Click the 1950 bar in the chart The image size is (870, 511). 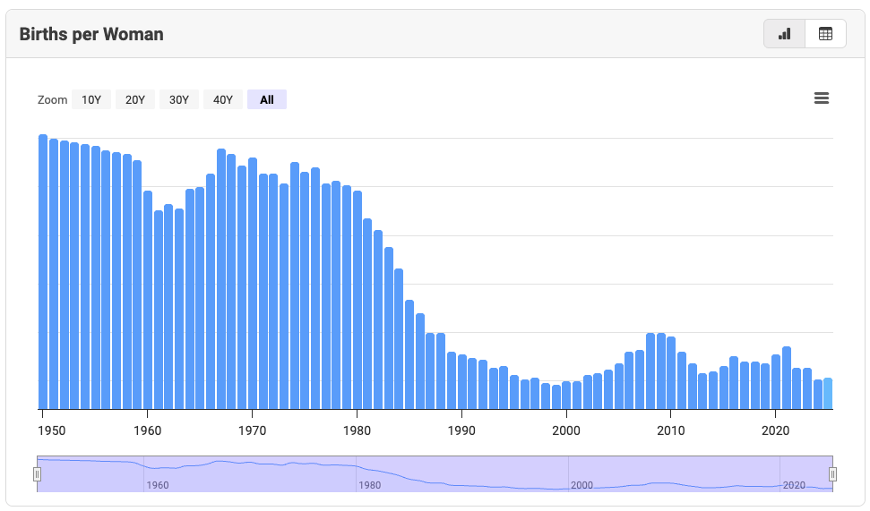tap(43, 272)
